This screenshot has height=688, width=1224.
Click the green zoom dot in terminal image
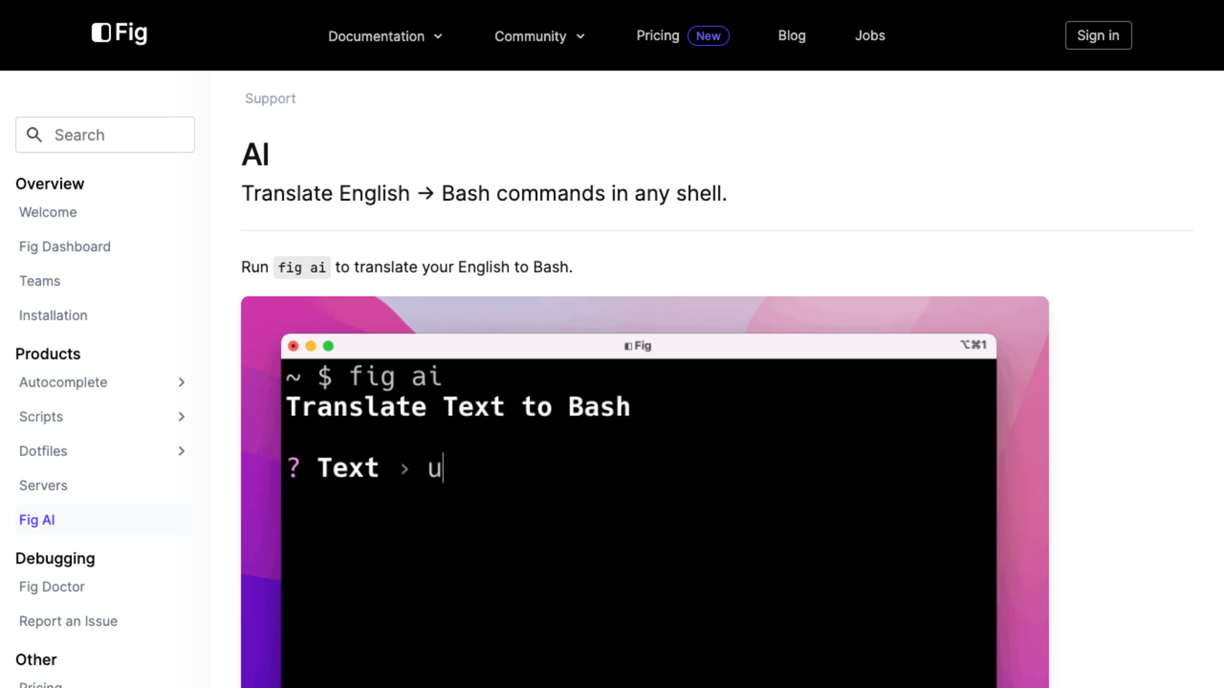328,346
